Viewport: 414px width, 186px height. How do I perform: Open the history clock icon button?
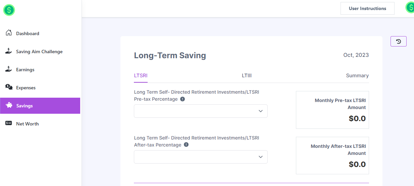399,41
